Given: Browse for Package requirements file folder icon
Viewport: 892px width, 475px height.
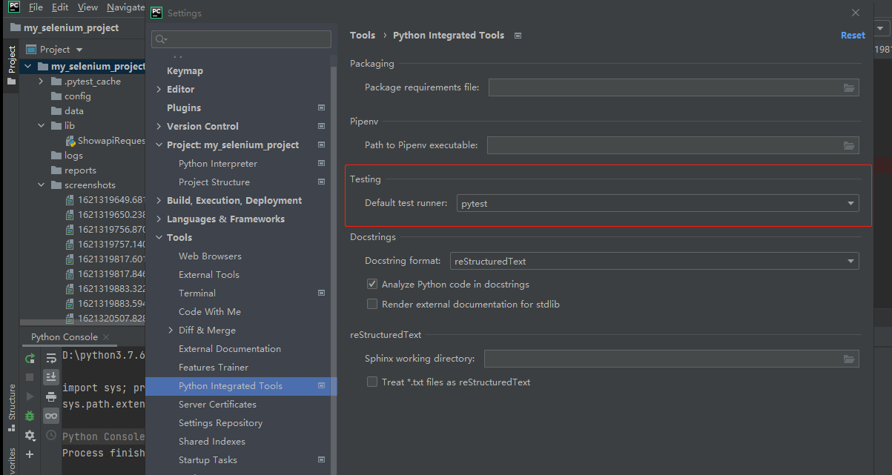Looking at the screenshot, I should (849, 87).
